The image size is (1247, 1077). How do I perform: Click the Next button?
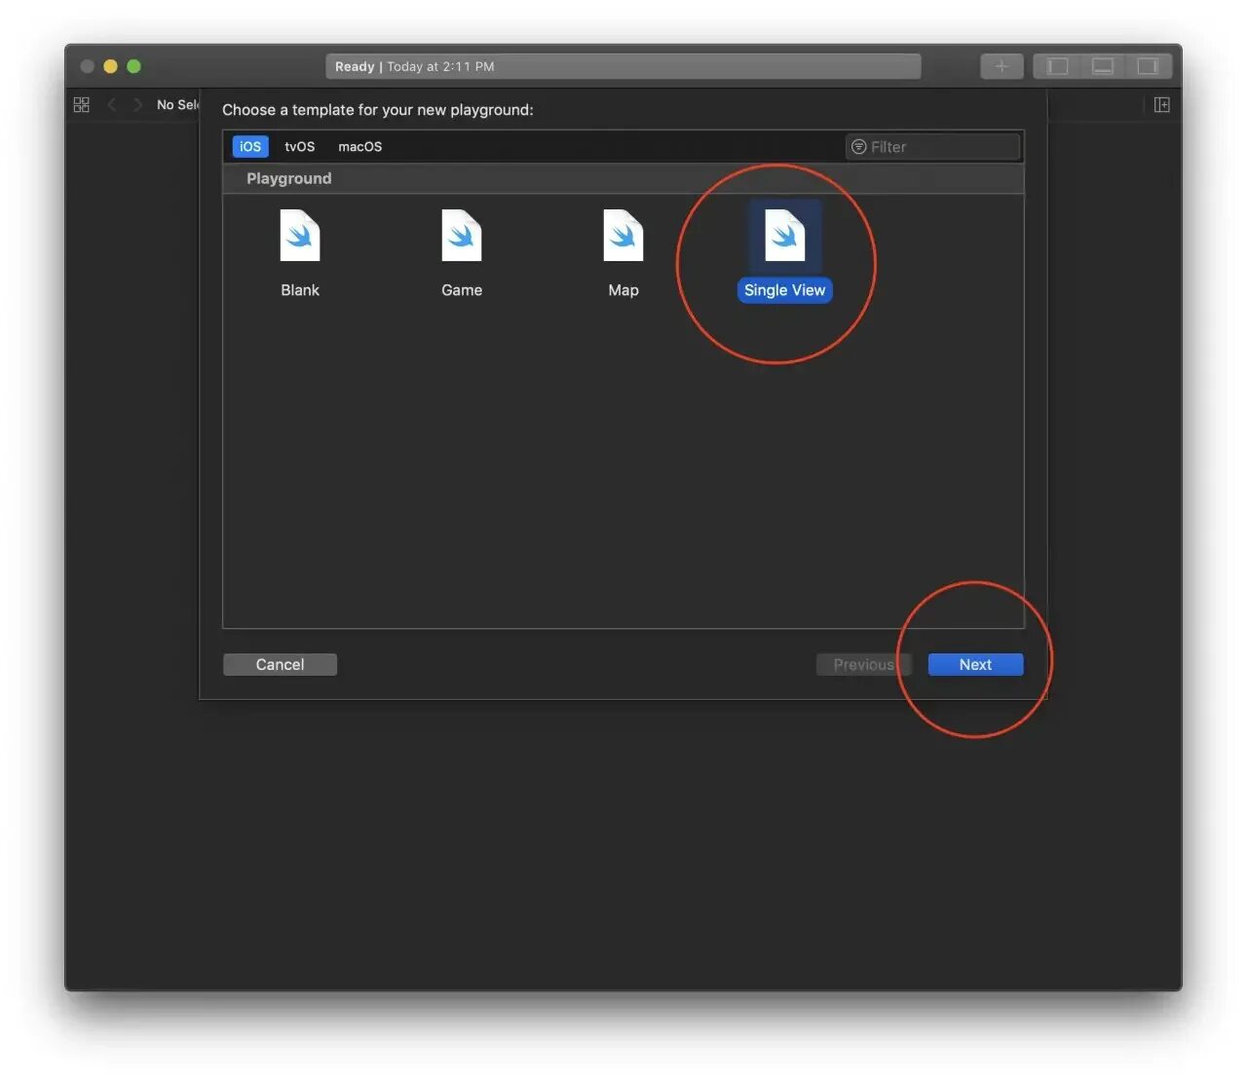[975, 664]
